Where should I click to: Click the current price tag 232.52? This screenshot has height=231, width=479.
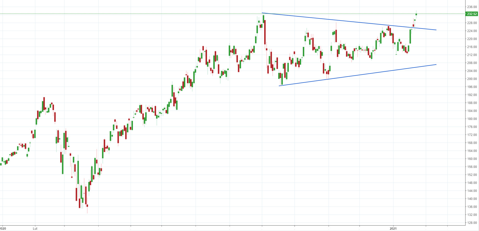point(472,14)
